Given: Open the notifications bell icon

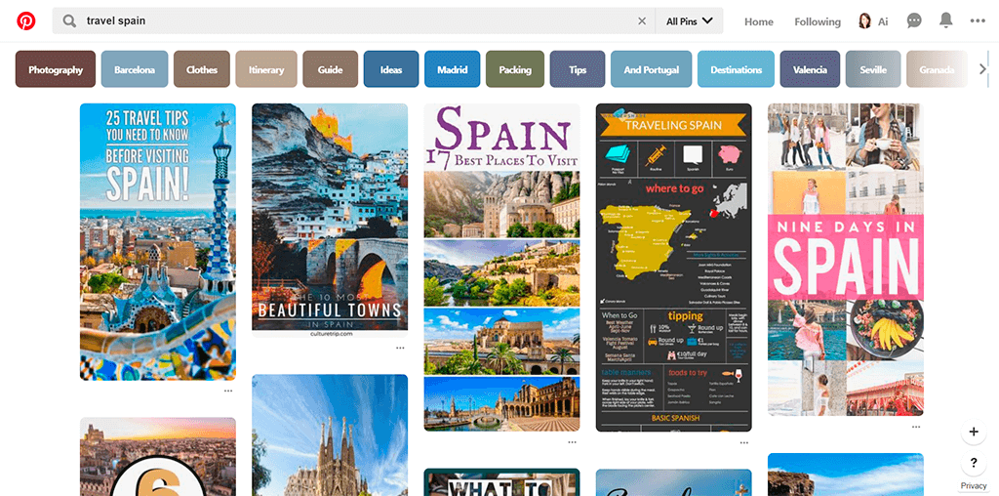Looking at the screenshot, I should [946, 21].
